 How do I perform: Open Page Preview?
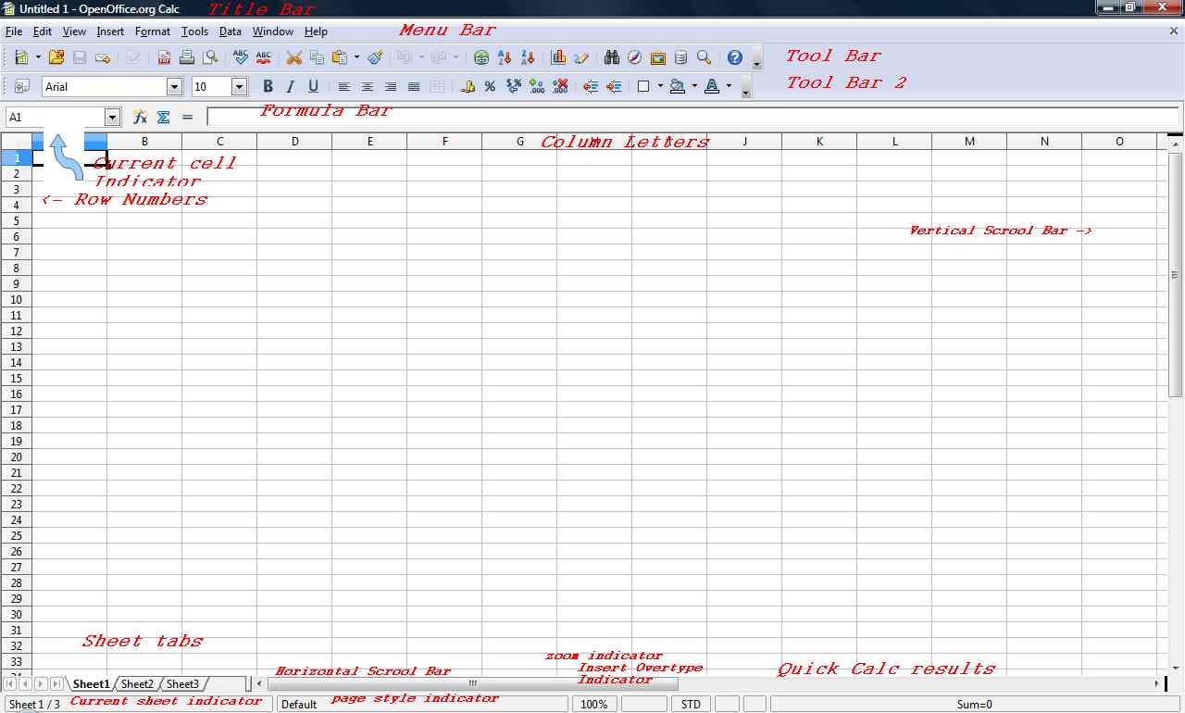[x=210, y=57]
